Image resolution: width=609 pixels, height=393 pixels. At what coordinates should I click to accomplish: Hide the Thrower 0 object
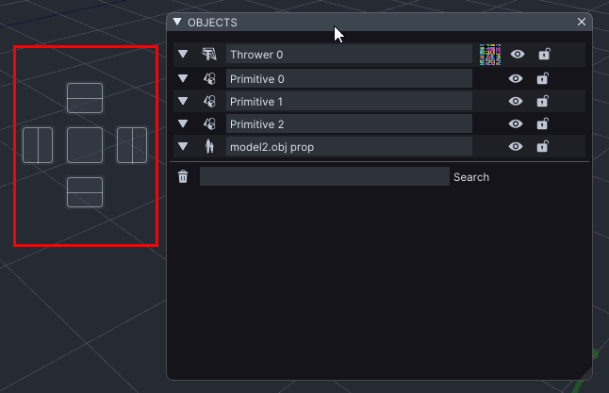tap(518, 55)
